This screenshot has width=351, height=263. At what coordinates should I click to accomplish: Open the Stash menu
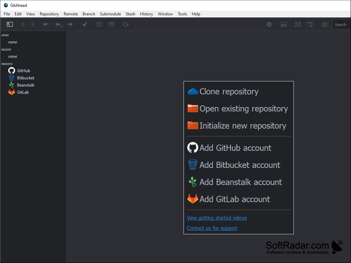pos(130,14)
